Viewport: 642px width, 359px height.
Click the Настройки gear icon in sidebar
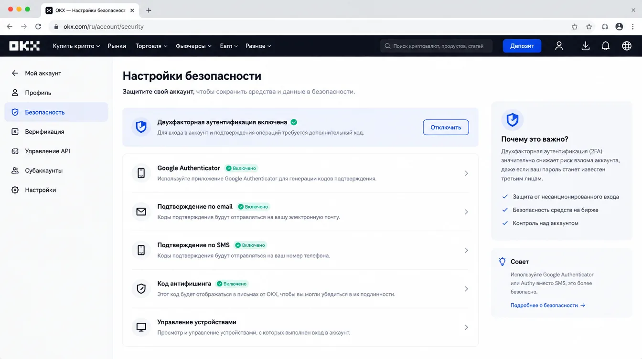tap(15, 190)
